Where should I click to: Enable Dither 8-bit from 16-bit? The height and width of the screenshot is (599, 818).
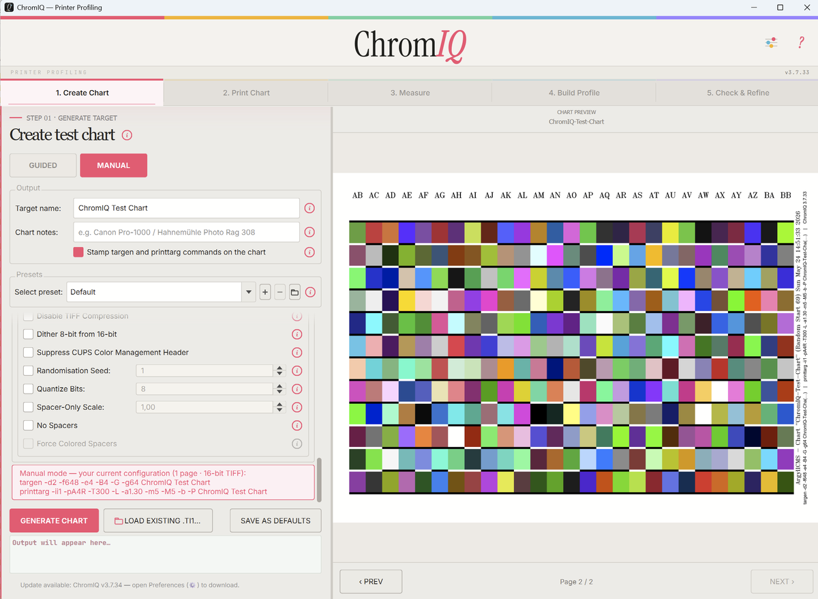(x=28, y=334)
